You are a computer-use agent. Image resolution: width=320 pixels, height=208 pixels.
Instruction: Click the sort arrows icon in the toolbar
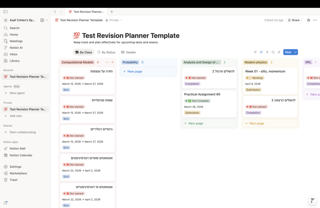[x=261, y=52]
